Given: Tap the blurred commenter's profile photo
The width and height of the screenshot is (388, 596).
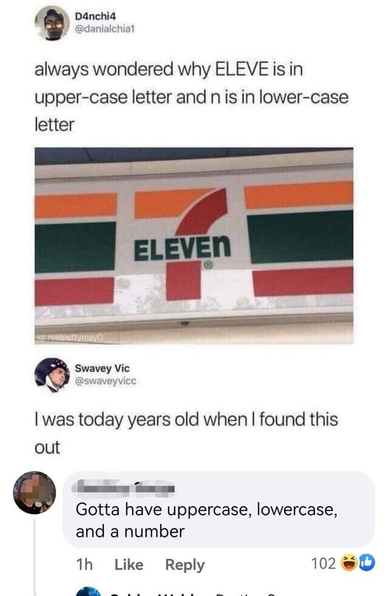Looking at the screenshot, I should [35, 493].
